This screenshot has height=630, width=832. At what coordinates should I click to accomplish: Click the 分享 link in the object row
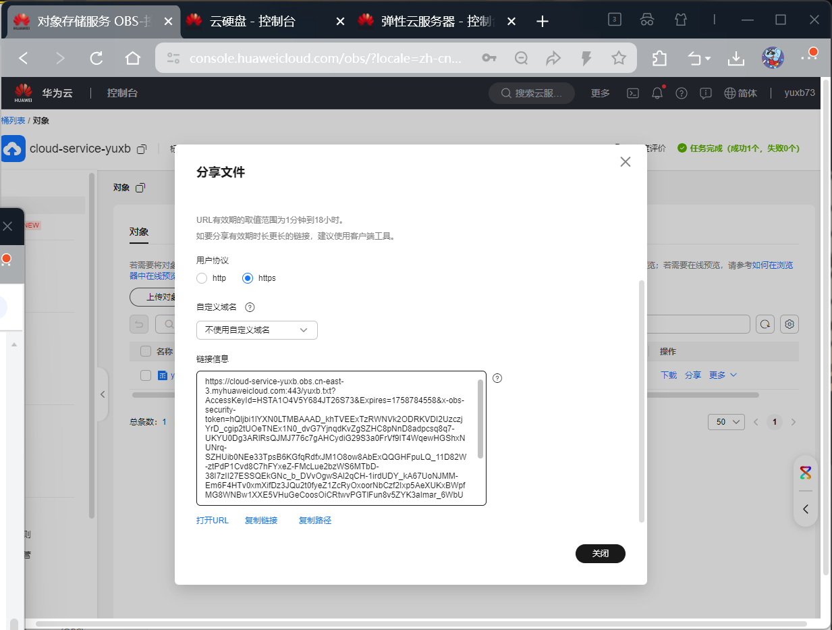click(693, 375)
